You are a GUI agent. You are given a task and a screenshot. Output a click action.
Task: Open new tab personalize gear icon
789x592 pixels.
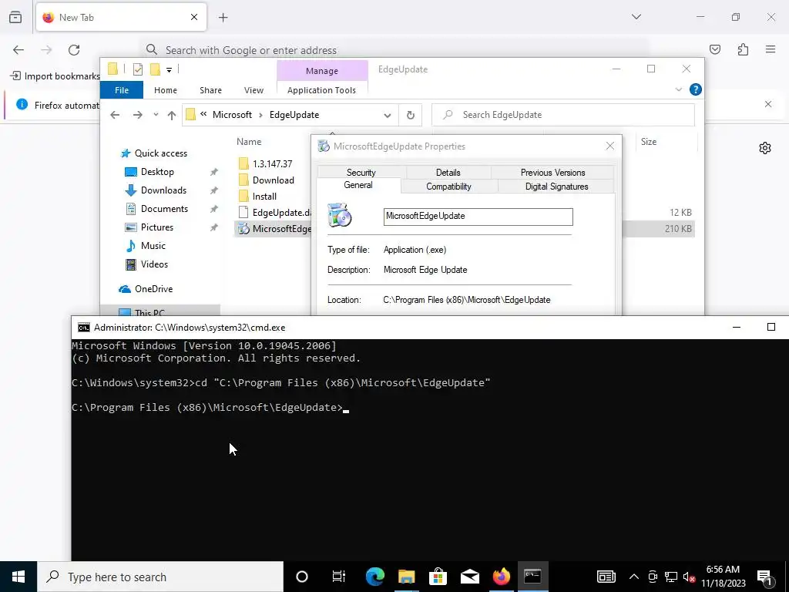tap(765, 148)
